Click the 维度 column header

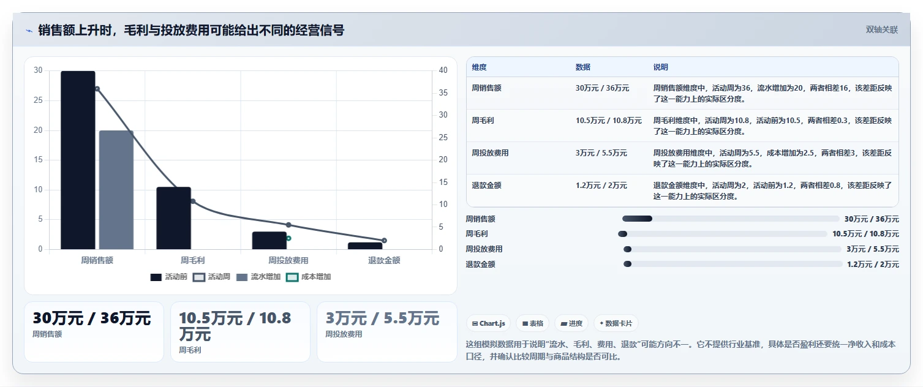[x=479, y=67]
